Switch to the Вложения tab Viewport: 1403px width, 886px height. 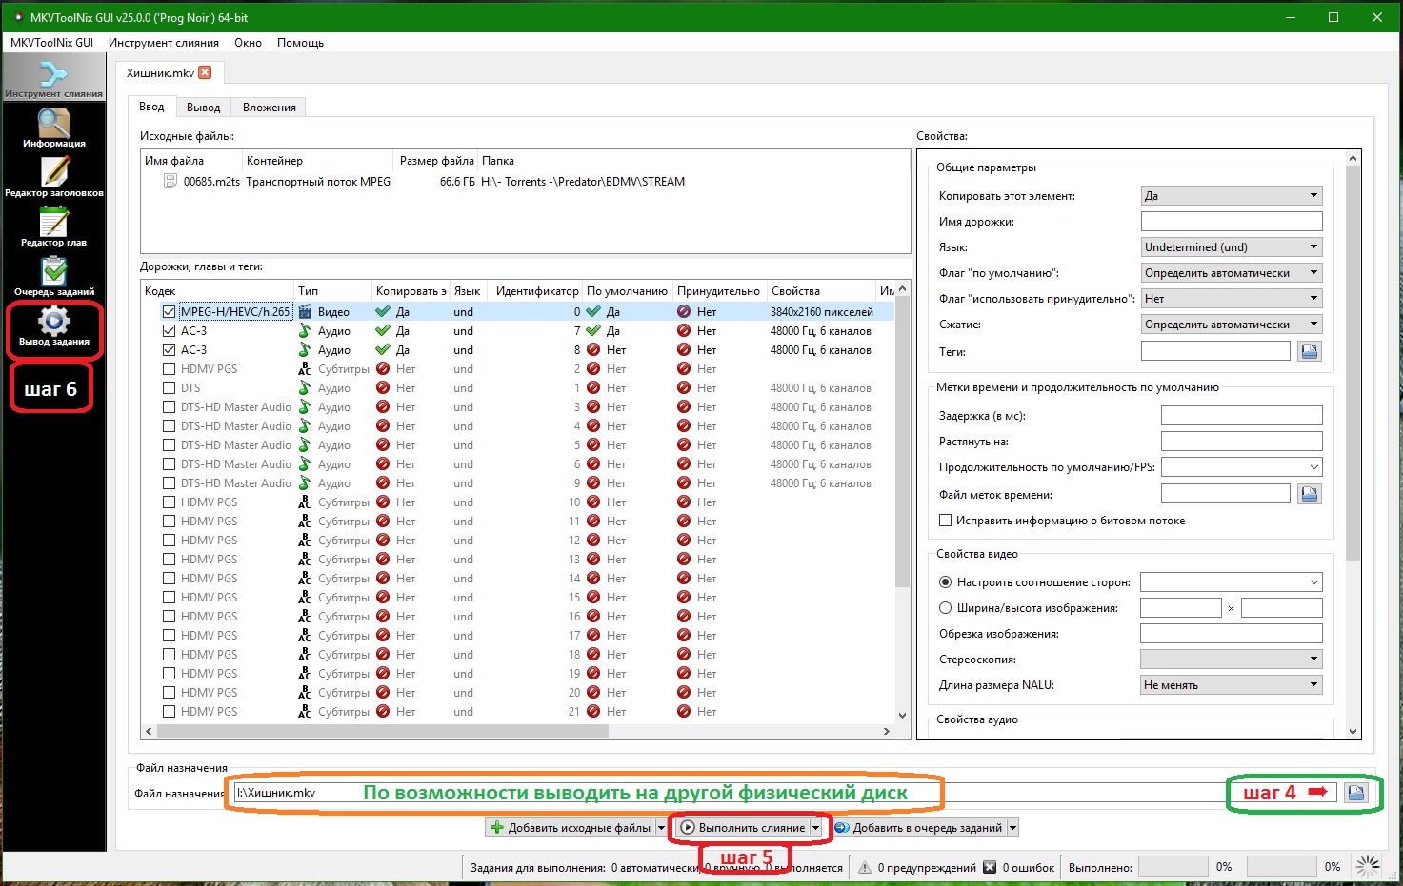click(x=269, y=108)
